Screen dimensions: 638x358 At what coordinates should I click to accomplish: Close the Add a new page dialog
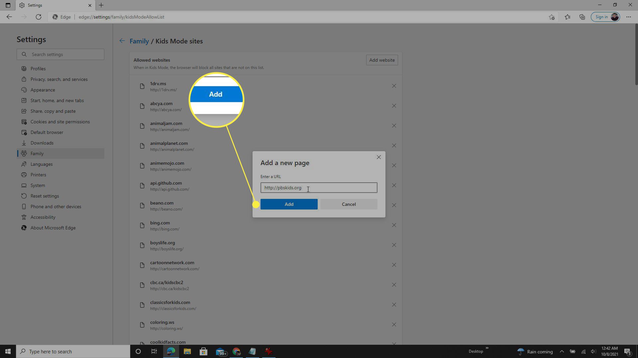[378, 157]
